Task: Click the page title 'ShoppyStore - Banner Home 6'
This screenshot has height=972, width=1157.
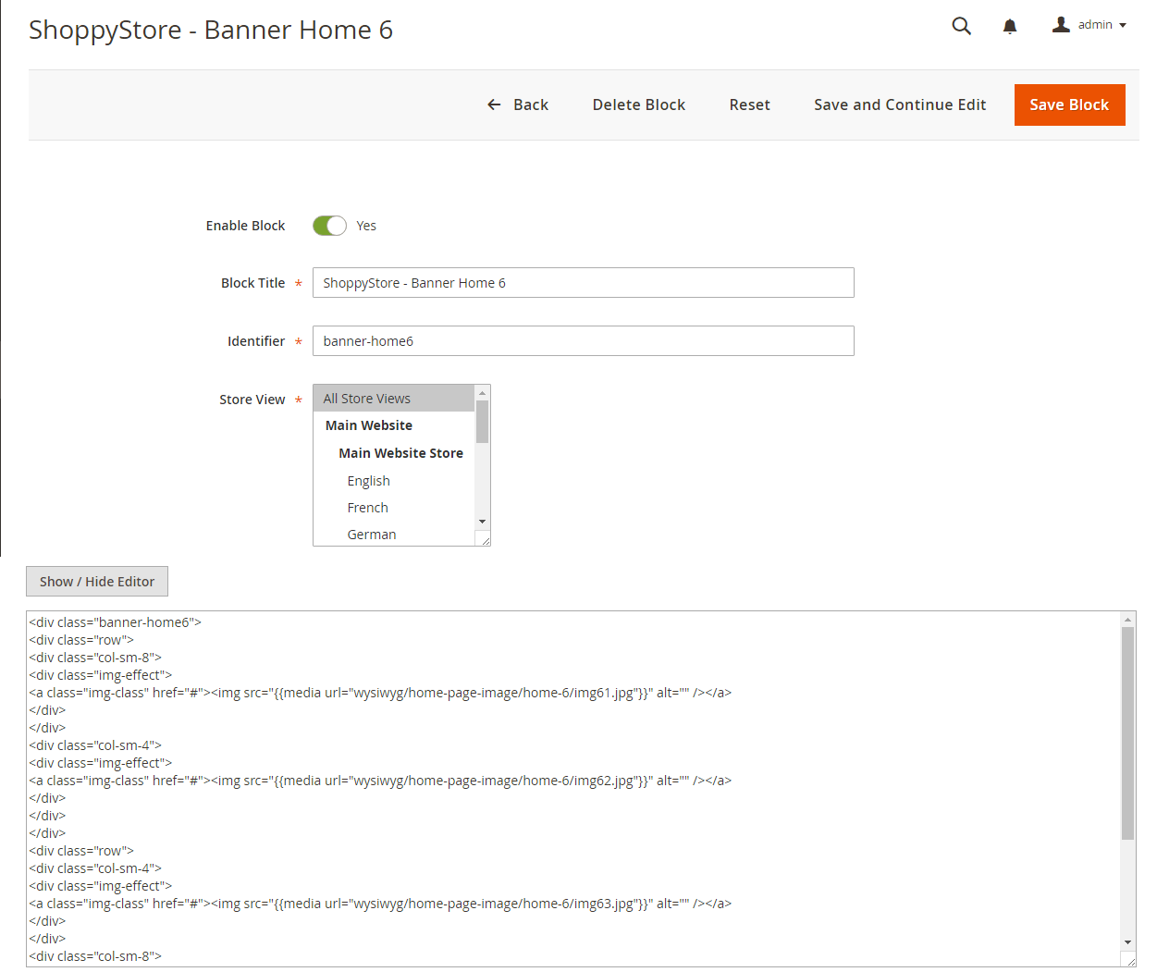Action: pyautogui.click(x=211, y=30)
